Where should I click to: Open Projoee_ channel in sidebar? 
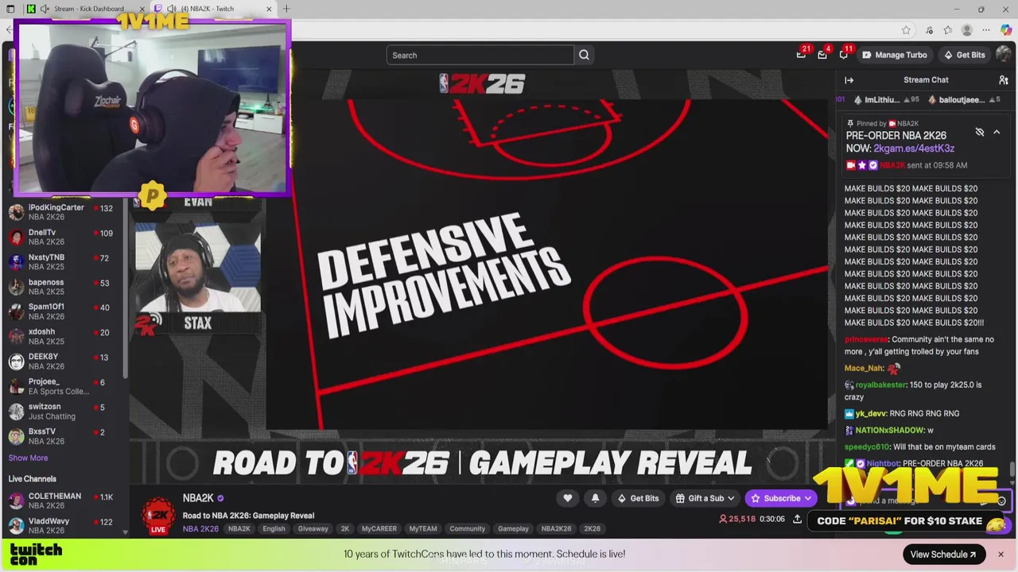pos(64,386)
